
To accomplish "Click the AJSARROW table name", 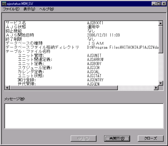I will click(95, 60).
